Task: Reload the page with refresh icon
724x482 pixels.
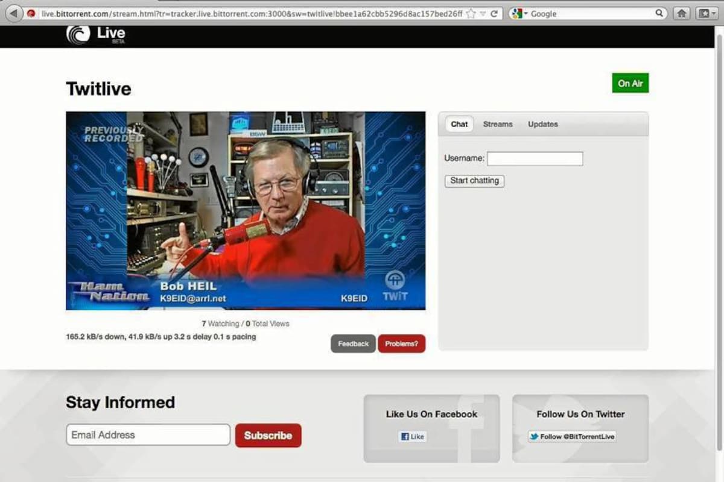Action: click(494, 13)
